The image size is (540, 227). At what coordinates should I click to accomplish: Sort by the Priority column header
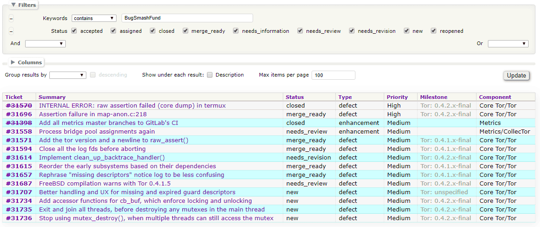[397, 97]
